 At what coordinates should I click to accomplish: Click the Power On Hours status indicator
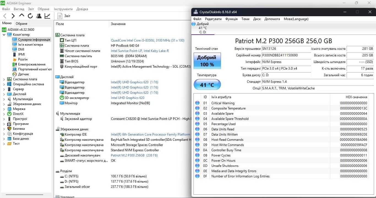coord(197,161)
